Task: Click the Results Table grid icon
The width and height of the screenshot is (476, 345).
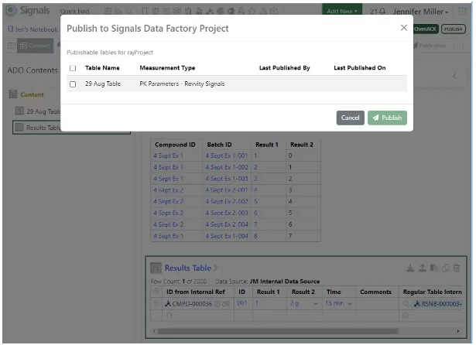Action: pyautogui.click(x=156, y=268)
